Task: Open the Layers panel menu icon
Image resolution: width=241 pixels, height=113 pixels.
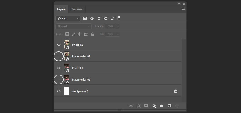Action: 183,9
